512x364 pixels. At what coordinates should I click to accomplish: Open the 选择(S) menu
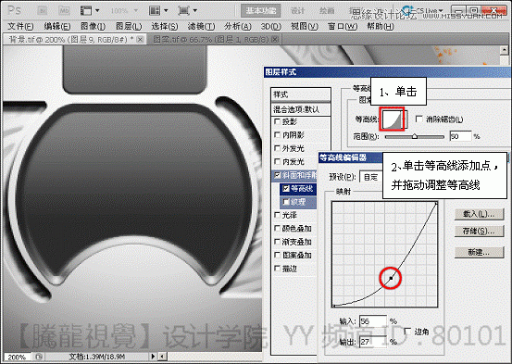coord(164,27)
